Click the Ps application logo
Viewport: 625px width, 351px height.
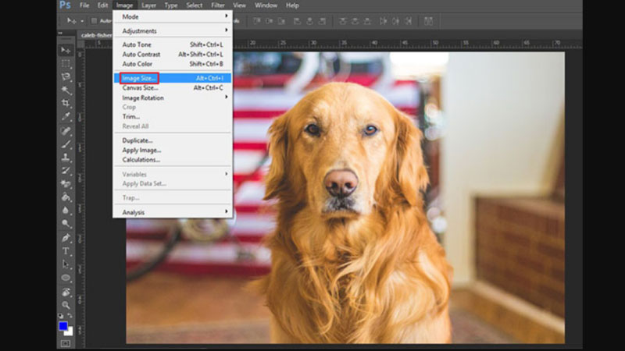[65, 5]
